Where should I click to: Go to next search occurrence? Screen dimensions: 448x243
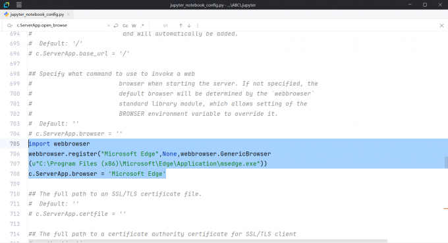pos(189,26)
